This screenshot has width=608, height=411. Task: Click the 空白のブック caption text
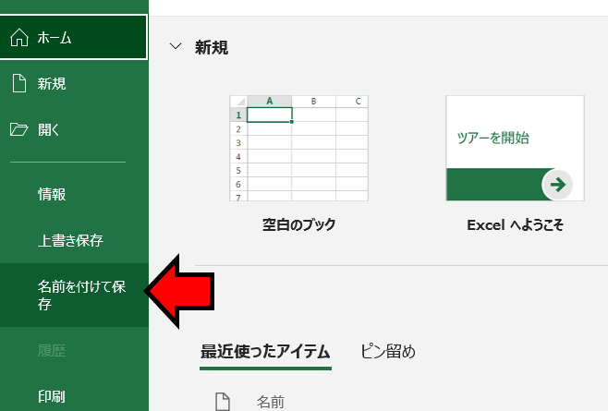[298, 224]
